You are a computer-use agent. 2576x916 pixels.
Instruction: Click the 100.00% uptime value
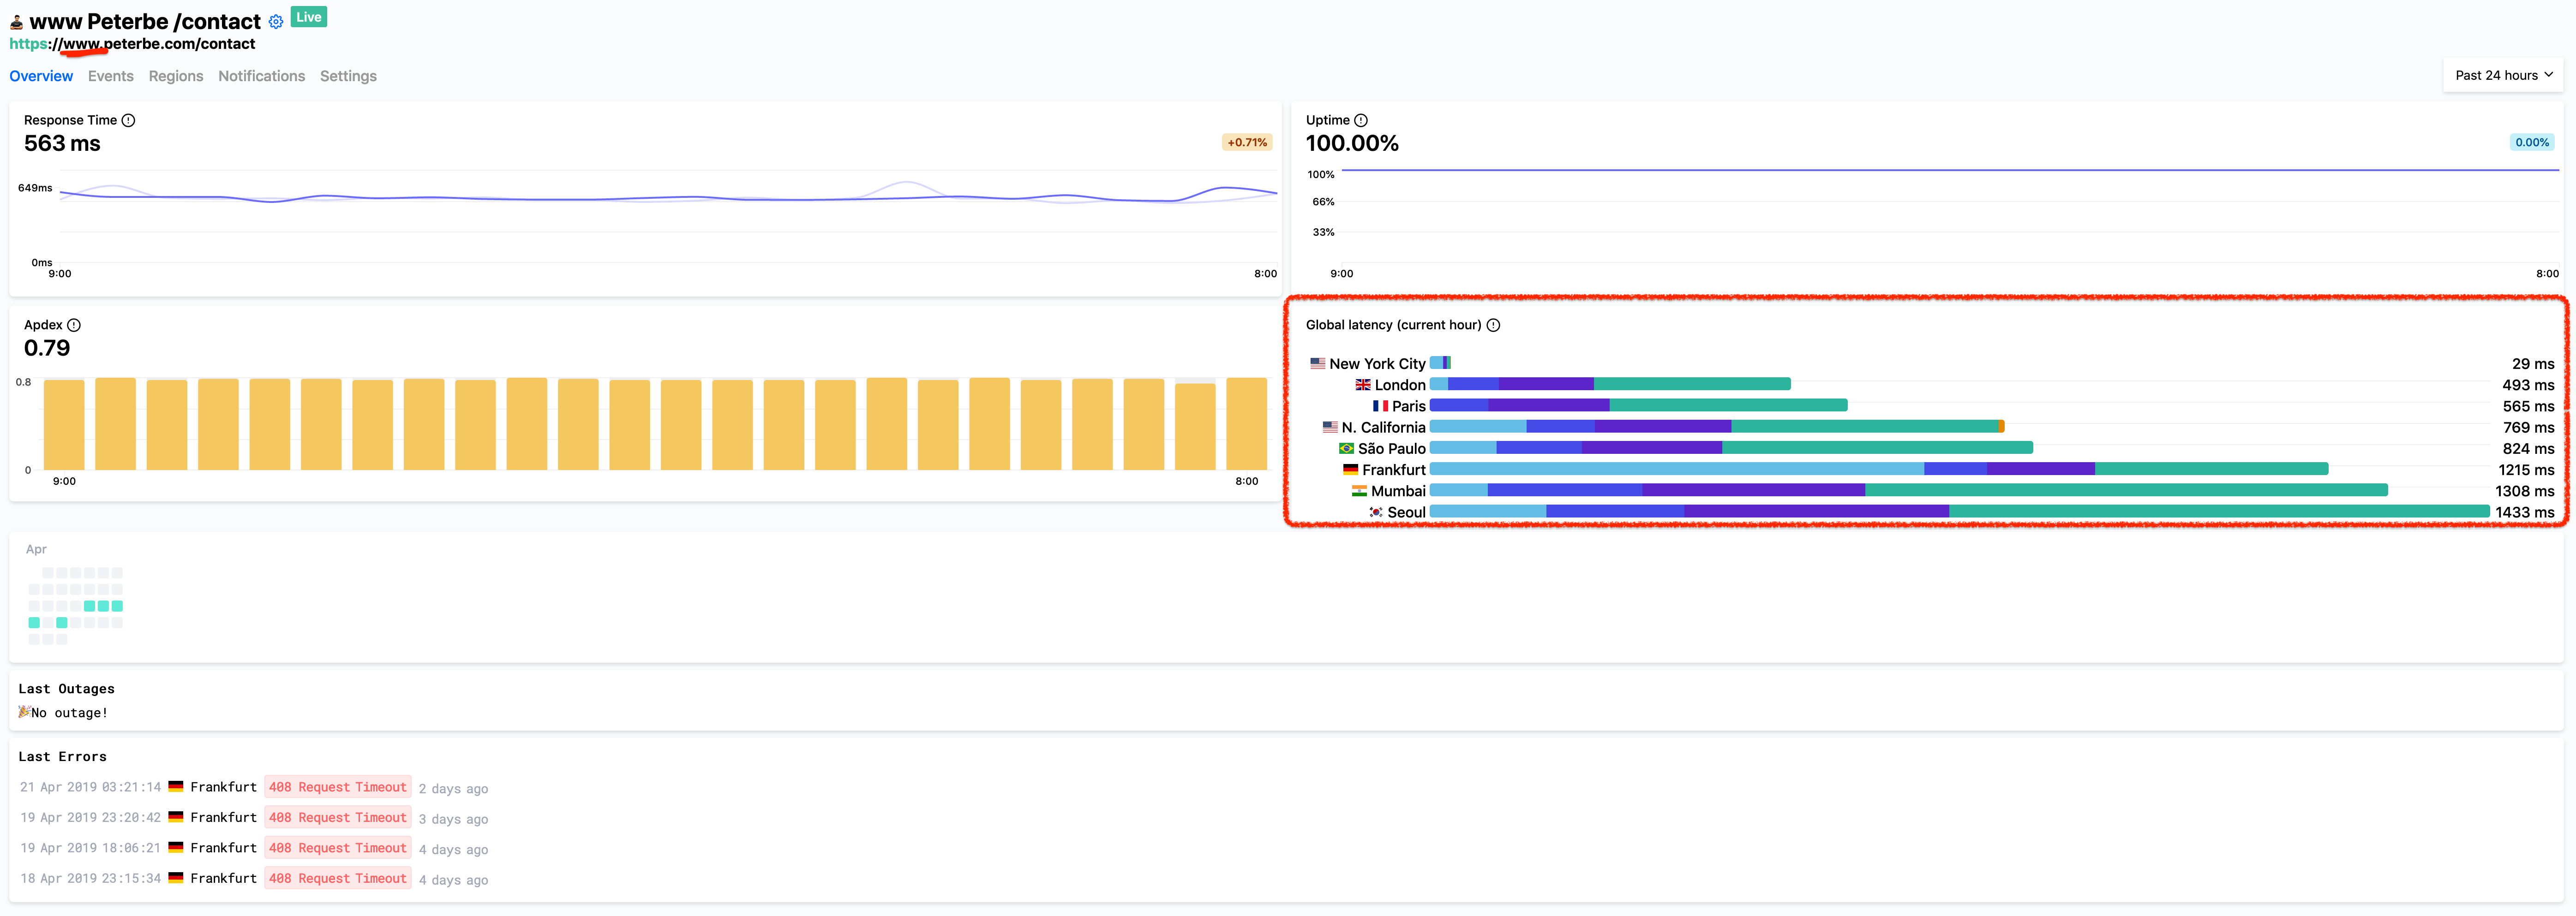(1352, 144)
